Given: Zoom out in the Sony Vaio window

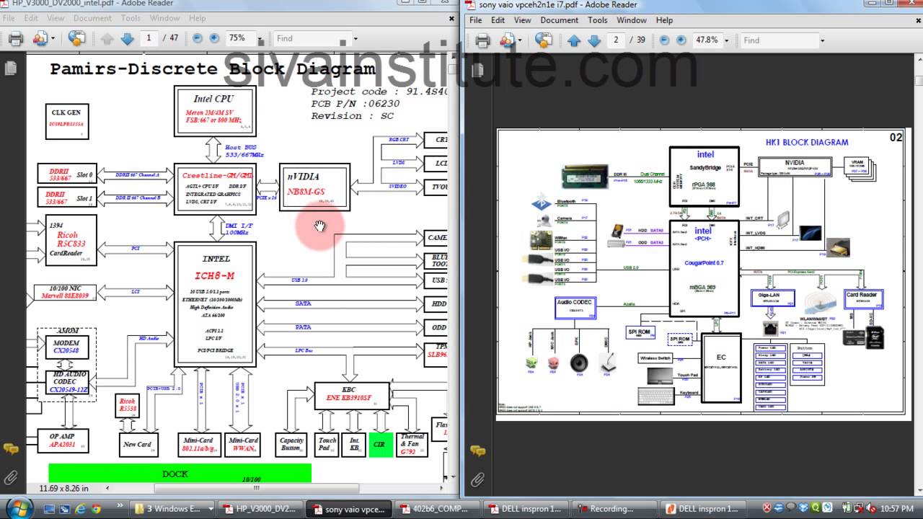Looking at the screenshot, I should (665, 40).
